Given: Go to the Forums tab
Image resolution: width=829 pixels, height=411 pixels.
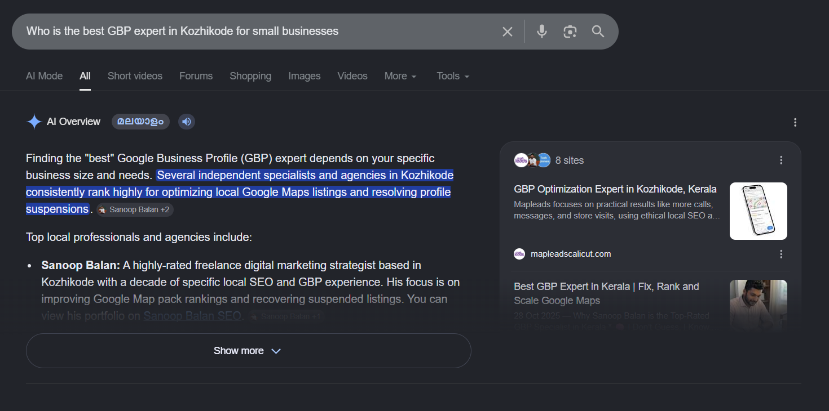Looking at the screenshot, I should click(x=196, y=76).
